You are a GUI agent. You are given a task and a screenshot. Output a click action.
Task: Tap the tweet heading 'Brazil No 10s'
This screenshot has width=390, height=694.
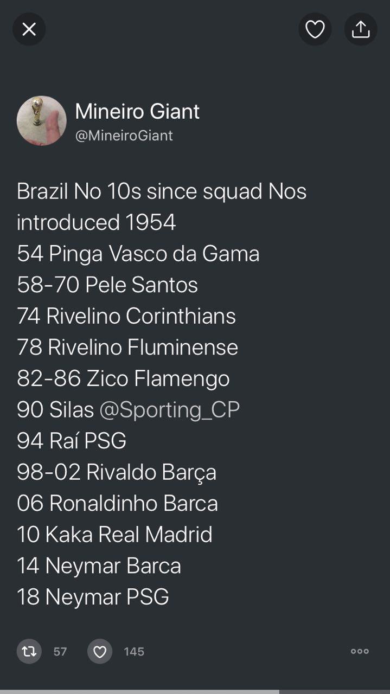tap(162, 191)
